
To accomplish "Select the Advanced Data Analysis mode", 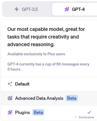I will (x=49, y=98).
